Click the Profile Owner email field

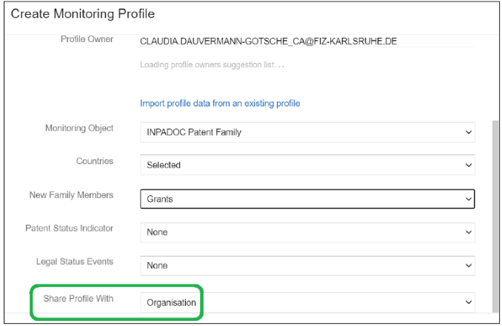pos(307,41)
